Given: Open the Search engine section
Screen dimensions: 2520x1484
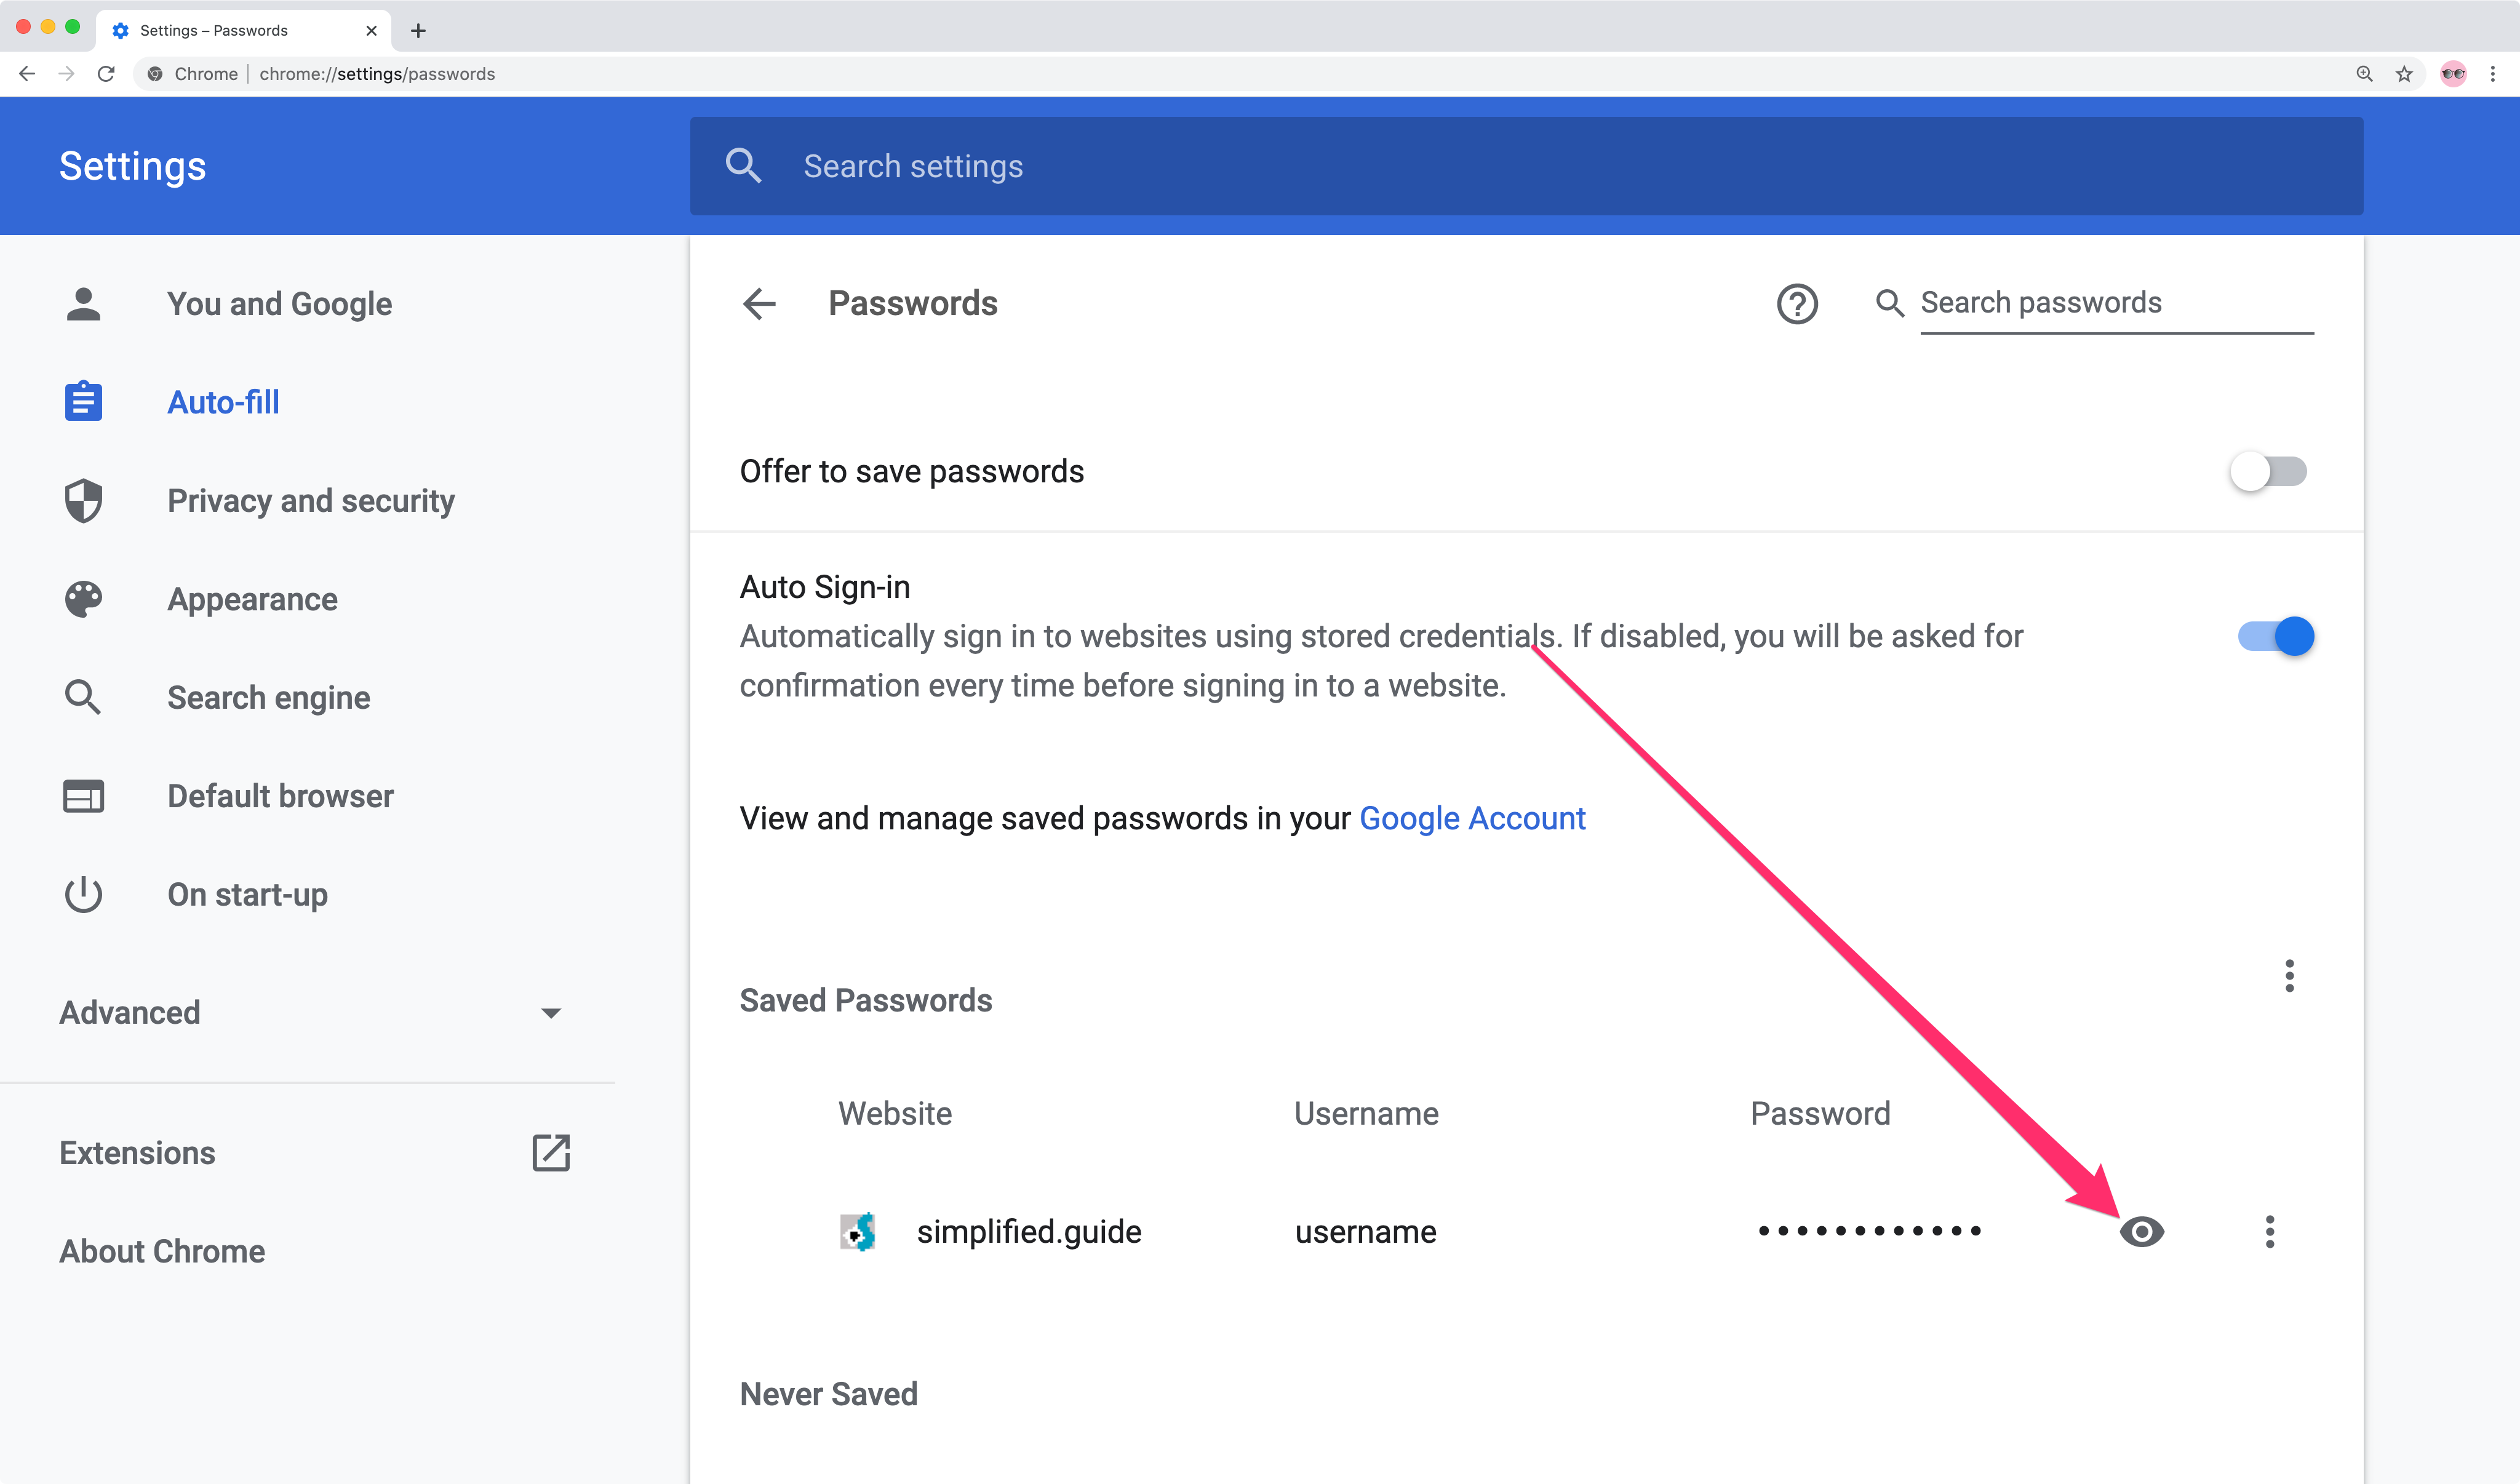Looking at the screenshot, I should tap(268, 698).
